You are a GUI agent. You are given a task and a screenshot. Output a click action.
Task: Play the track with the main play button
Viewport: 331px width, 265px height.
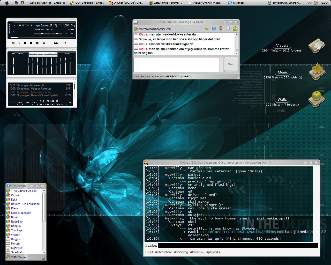click(19, 43)
